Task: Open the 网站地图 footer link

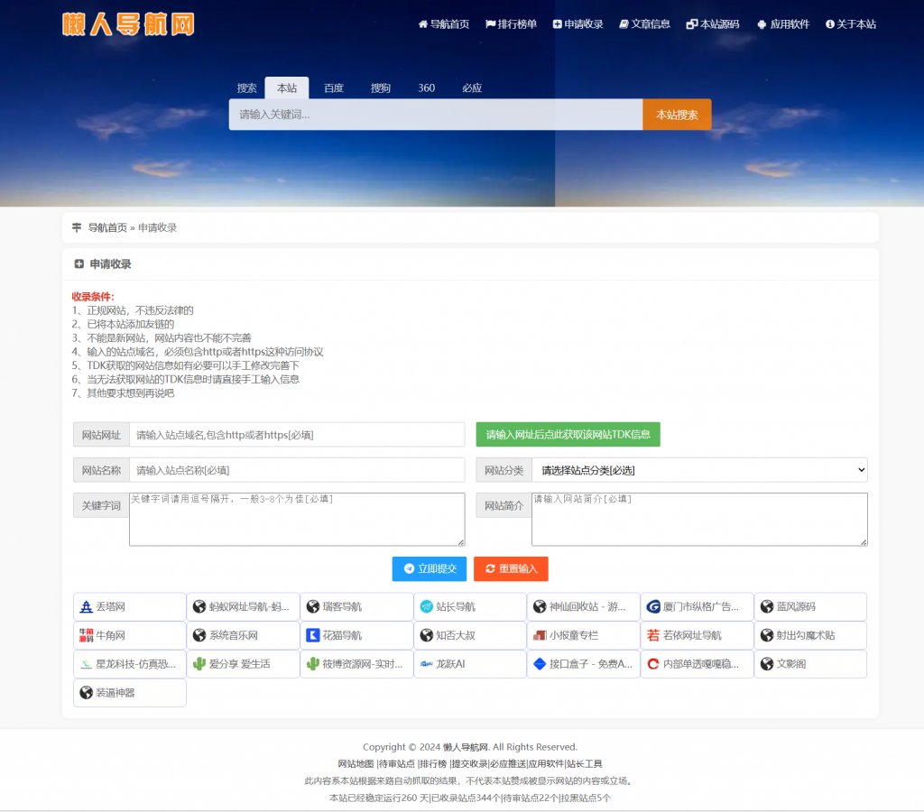Action: pyautogui.click(x=351, y=763)
